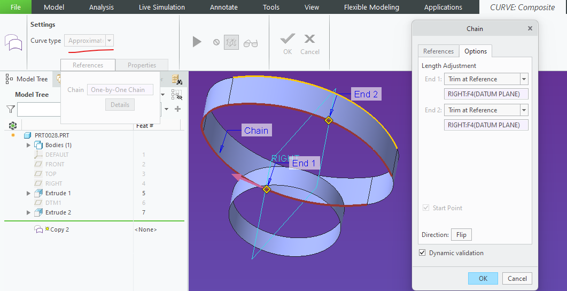Image resolution: width=567 pixels, height=291 pixels.
Task: Expand the Bodies (1) tree node
Action: click(29, 145)
